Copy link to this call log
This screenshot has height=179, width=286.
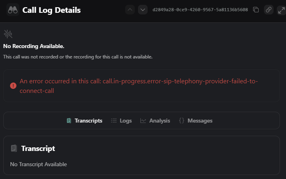(269, 10)
